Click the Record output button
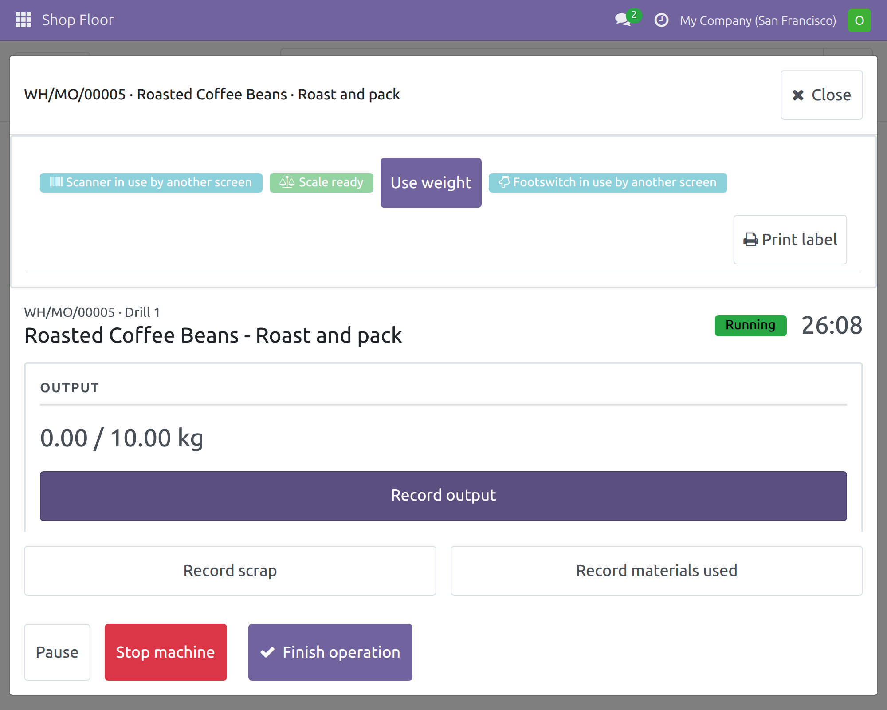The image size is (887, 710). click(443, 496)
